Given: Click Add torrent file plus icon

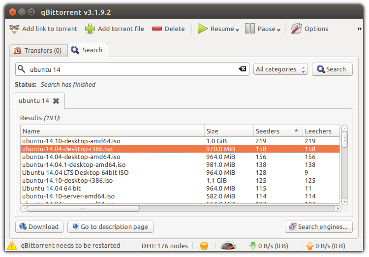Looking at the screenshot, I should 90,29.
